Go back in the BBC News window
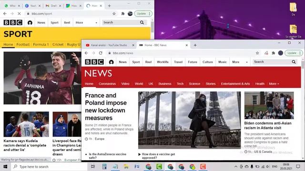This screenshot has width=305, height=171. (86, 53)
